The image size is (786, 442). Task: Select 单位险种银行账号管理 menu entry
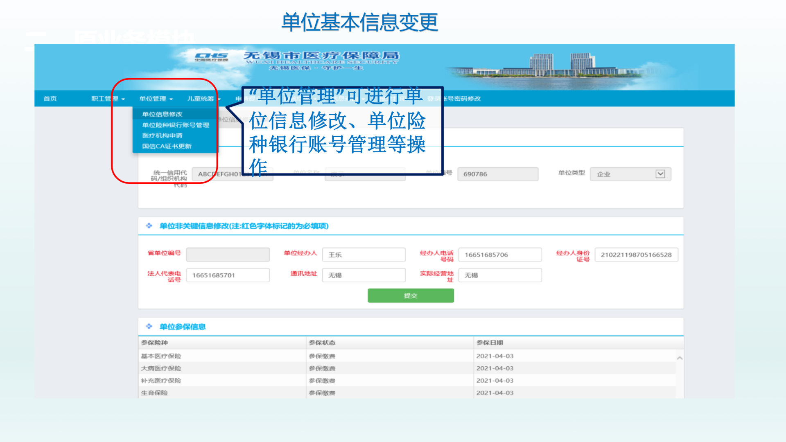point(176,125)
